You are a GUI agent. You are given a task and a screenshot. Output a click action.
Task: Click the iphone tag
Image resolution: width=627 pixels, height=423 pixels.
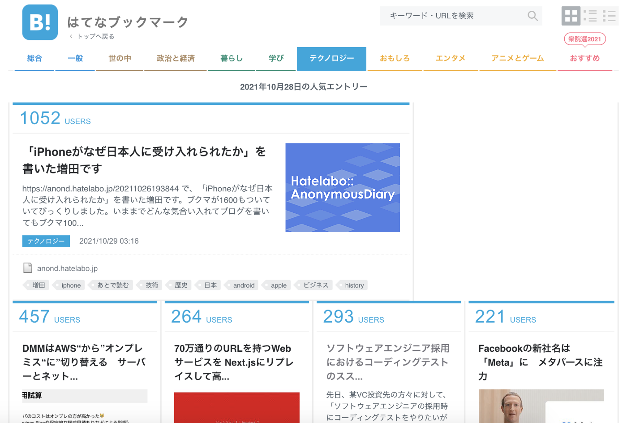69,285
